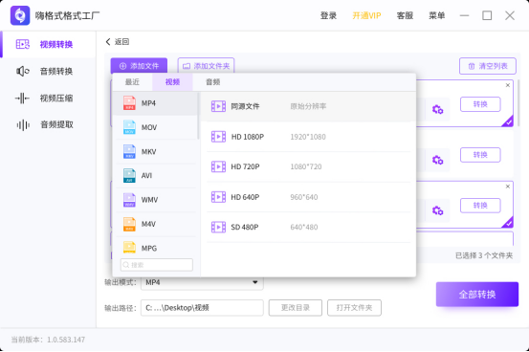Switch to the 视频 tab
Viewport: 529px width, 352px height.
click(172, 82)
